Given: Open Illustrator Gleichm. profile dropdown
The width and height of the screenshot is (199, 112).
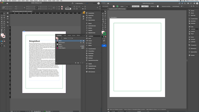Looking at the screenshot, I should (140, 6).
